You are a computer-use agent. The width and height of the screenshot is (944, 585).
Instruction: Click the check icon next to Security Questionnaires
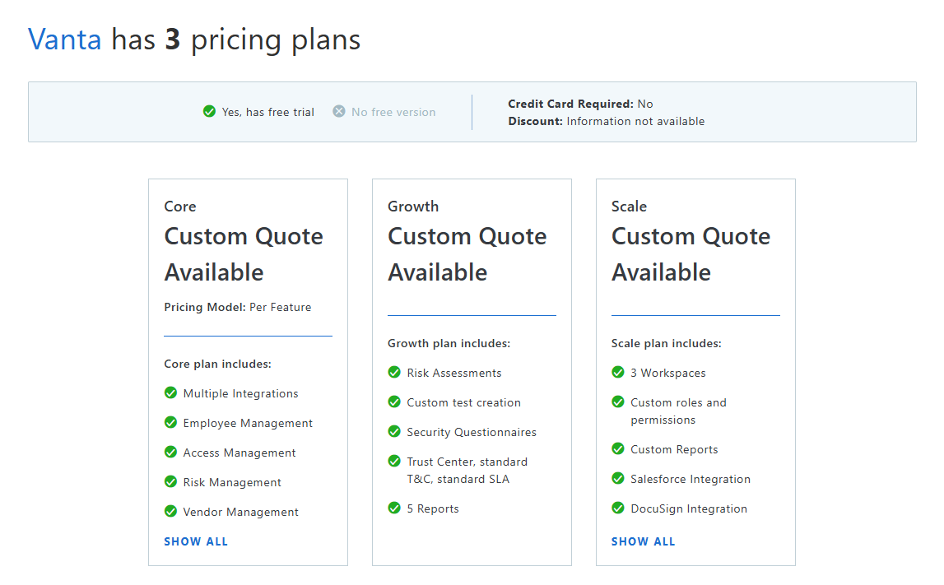coord(394,431)
